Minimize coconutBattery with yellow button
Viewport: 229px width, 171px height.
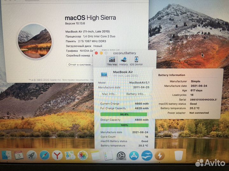101,53
